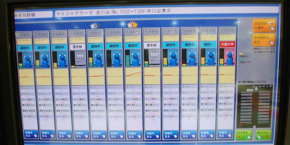The image size is (290, 145).
Task: Click the vacant slot machine icon 1361
Action: pos(80,58)
